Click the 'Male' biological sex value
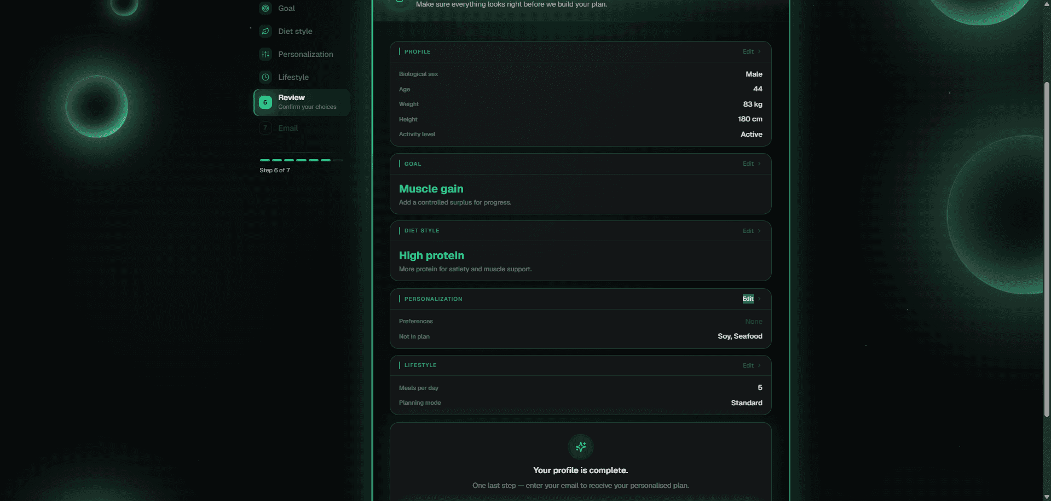Image resolution: width=1051 pixels, height=501 pixels. pyautogui.click(x=754, y=74)
